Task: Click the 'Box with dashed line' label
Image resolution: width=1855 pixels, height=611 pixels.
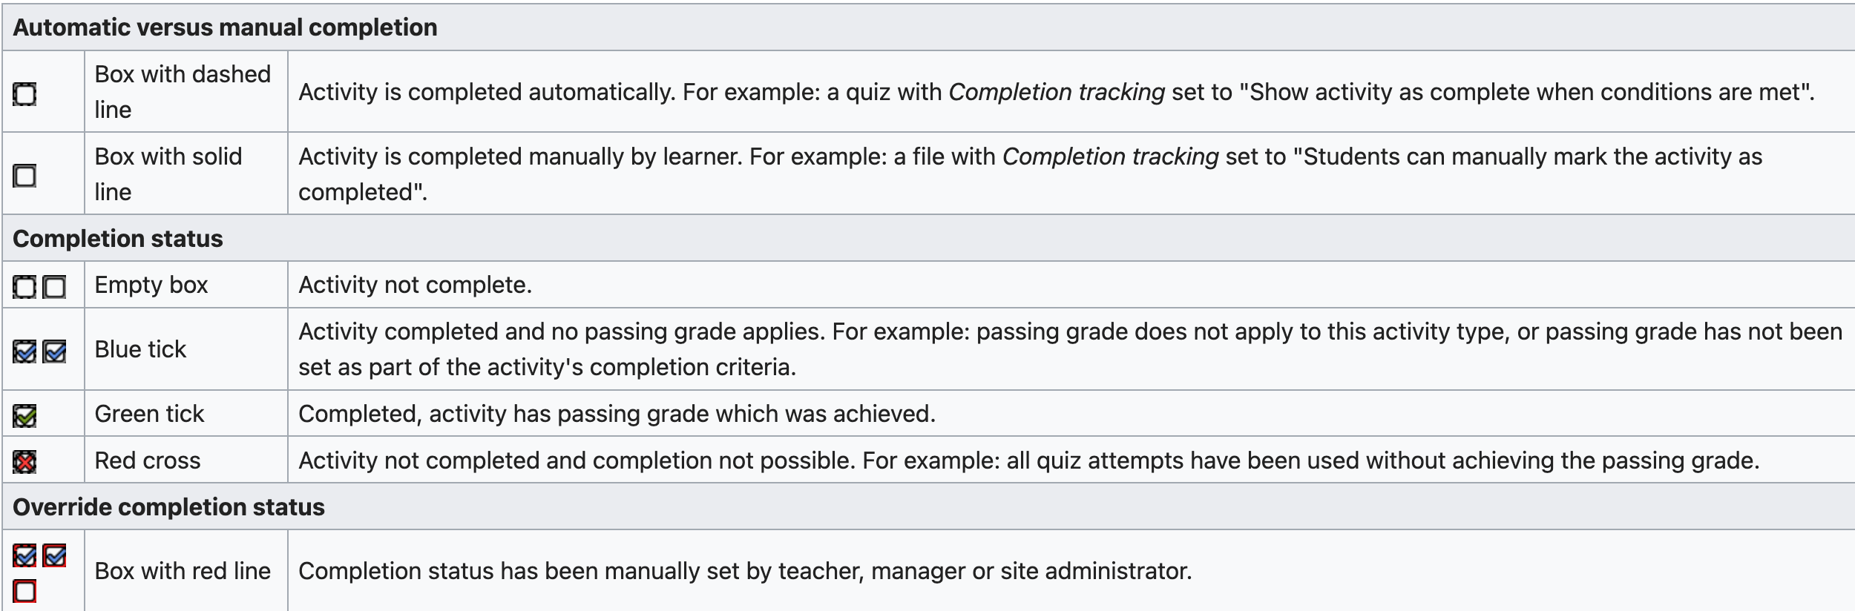Action: coord(183,92)
